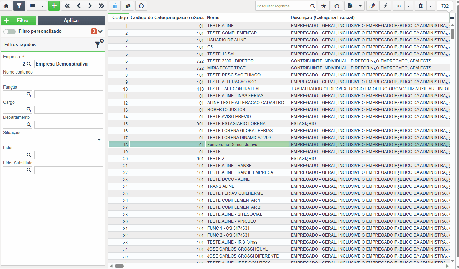The width and height of the screenshot is (459, 269).
Task: Click the red 0 filter count badge
Action: click(94, 31)
